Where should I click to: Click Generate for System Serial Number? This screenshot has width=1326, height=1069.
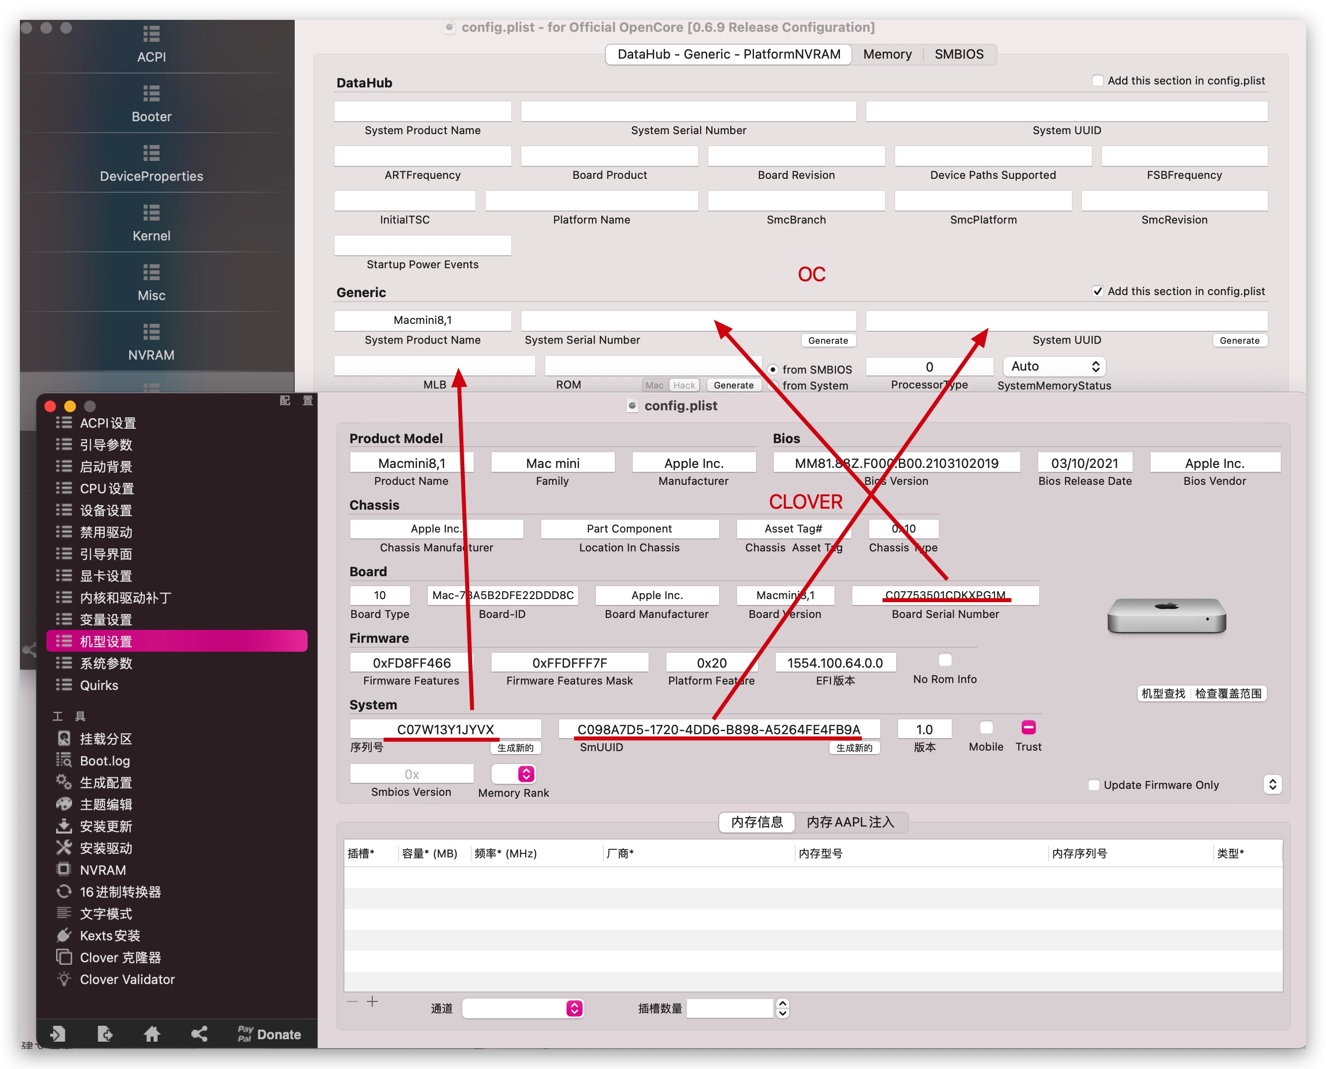tap(828, 341)
